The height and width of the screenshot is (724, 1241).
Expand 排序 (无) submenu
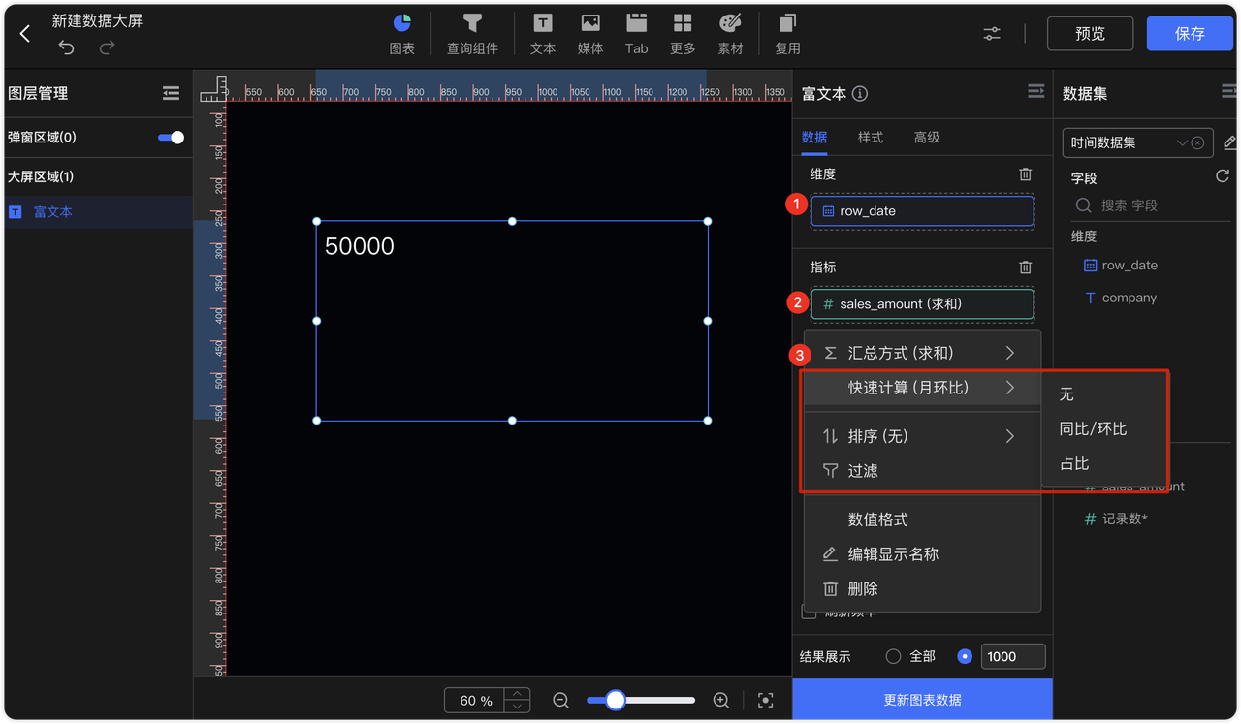click(922, 436)
